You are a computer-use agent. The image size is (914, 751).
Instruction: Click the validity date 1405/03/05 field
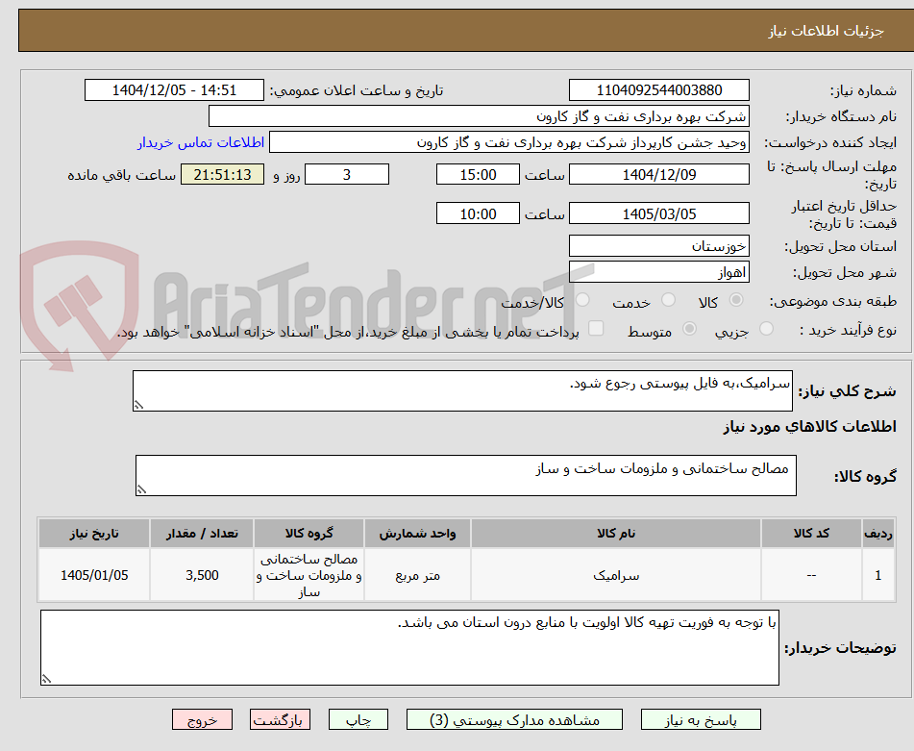coord(658,214)
